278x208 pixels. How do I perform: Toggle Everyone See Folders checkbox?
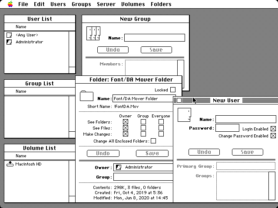[161, 122]
